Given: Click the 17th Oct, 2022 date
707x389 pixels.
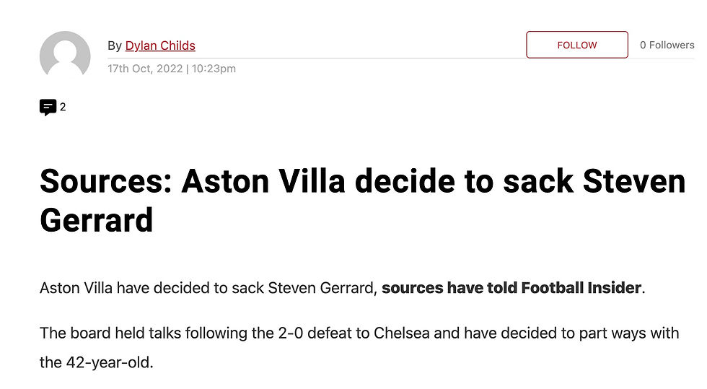Looking at the screenshot, I should coord(145,69).
